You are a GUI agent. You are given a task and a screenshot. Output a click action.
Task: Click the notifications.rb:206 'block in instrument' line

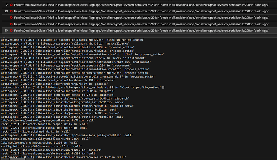(73, 58)
